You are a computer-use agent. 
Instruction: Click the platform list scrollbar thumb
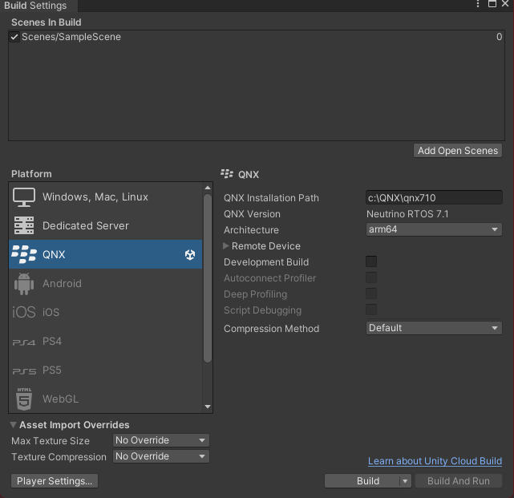[208, 278]
